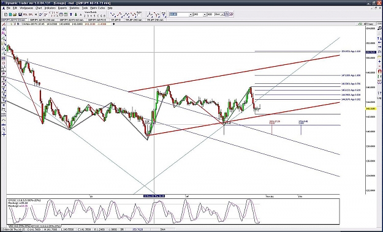The image size is (383, 232).
Task: Click the second swing pattern icon
Action: coord(119,15)
